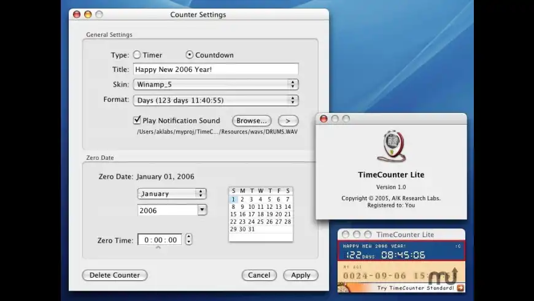This screenshot has height=301, width=534.
Task: Open the Skin dropdown showing Winamp_5
Action: click(215, 84)
